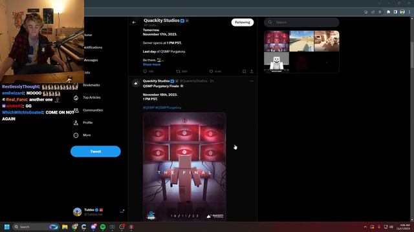The width and height of the screenshot is (414, 232).
Task: Open Bookmarks in the Twitter sidebar
Action: pyautogui.click(x=91, y=85)
